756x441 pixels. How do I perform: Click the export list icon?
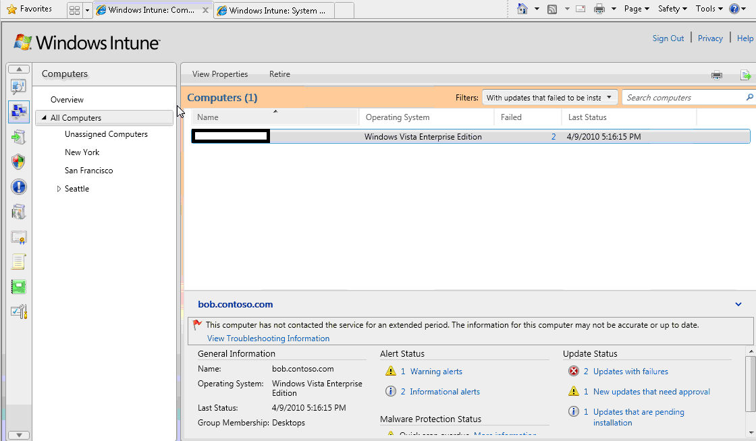pos(745,75)
